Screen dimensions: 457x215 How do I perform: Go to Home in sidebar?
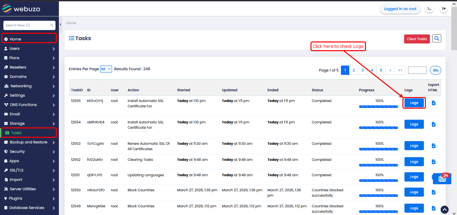pyautogui.click(x=29, y=39)
